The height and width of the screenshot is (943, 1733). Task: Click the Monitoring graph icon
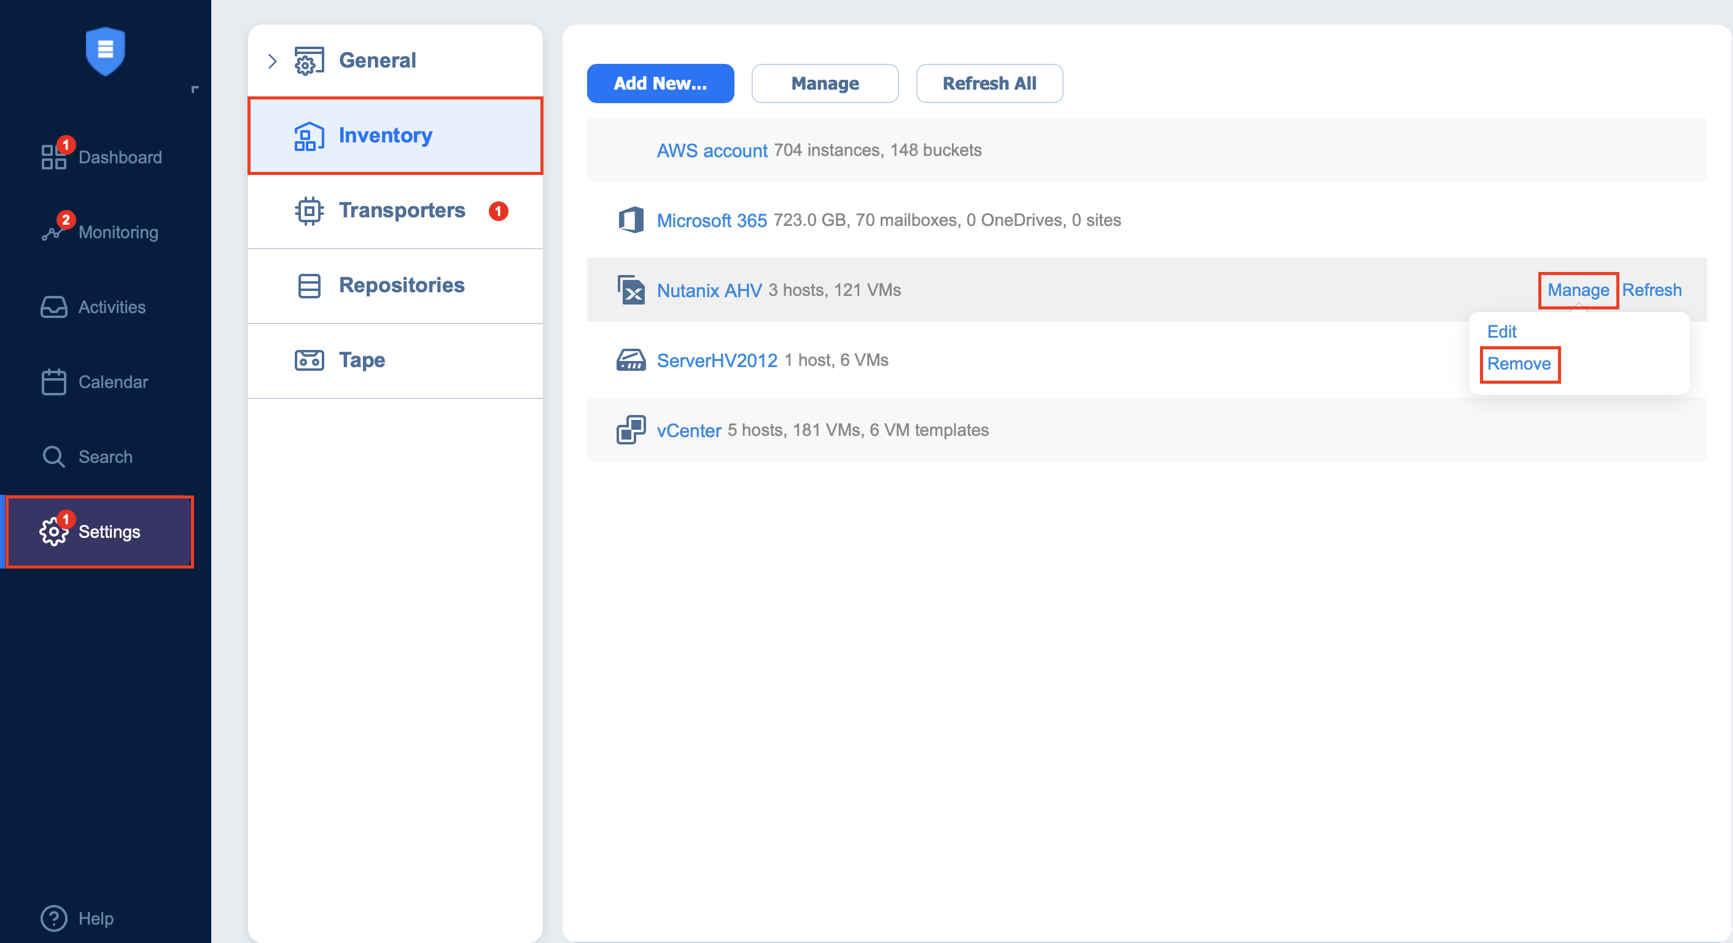[x=52, y=233]
